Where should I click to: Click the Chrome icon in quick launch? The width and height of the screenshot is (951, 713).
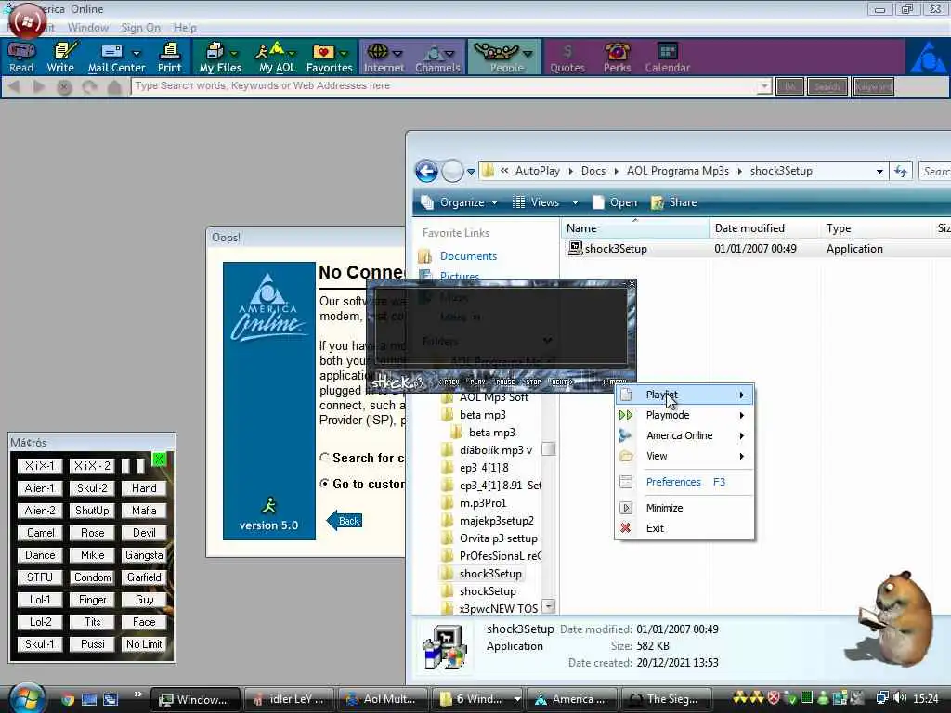click(x=68, y=699)
